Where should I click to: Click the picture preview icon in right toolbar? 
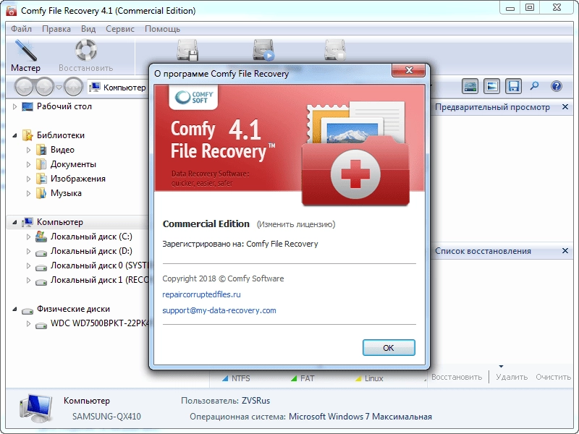pyautogui.click(x=491, y=86)
